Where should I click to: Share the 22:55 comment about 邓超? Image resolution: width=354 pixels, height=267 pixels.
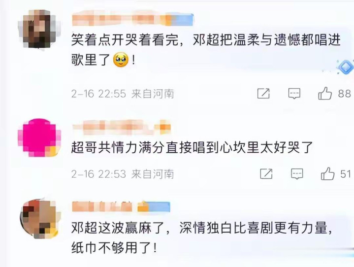point(263,94)
